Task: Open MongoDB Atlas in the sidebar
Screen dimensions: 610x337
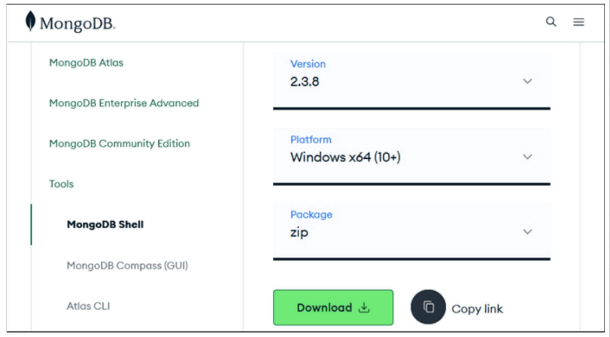Action: coord(86,63)
